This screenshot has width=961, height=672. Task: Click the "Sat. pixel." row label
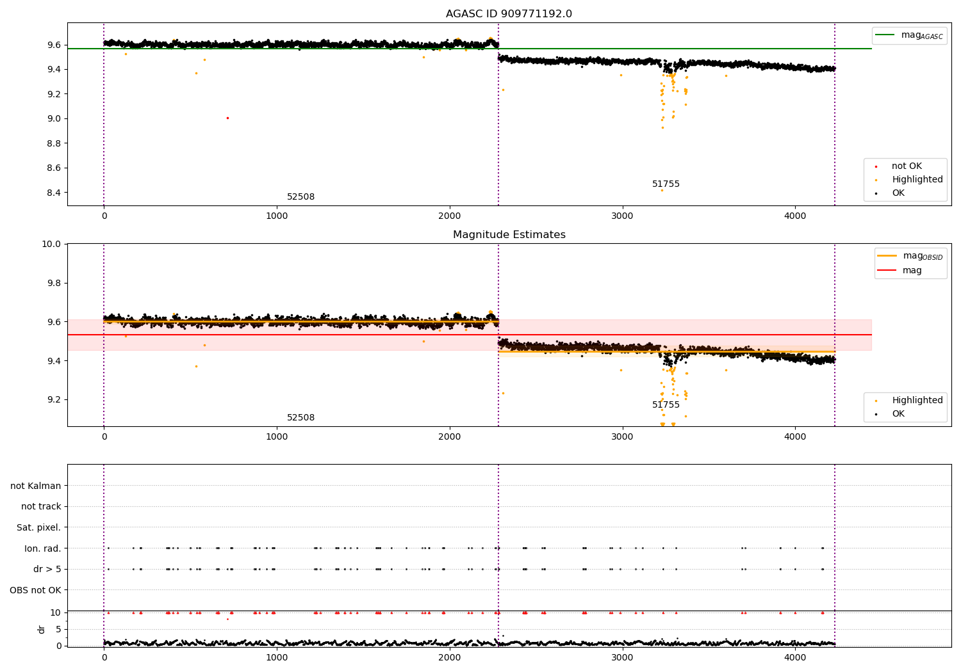[38, 527]
